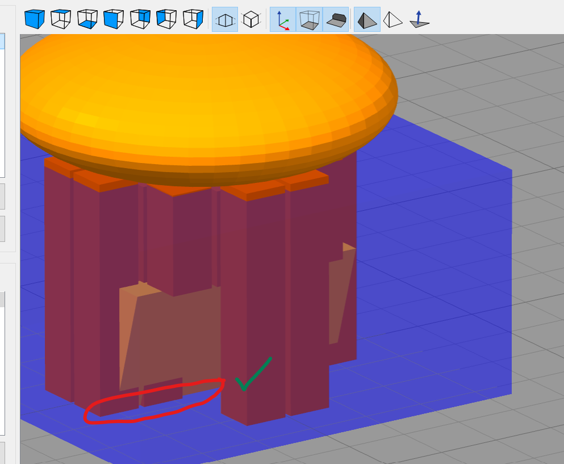This screenshot has height=464, width=564.
Task: Toggle the surface normal arrow icon
Action: (x=419, y=19)
